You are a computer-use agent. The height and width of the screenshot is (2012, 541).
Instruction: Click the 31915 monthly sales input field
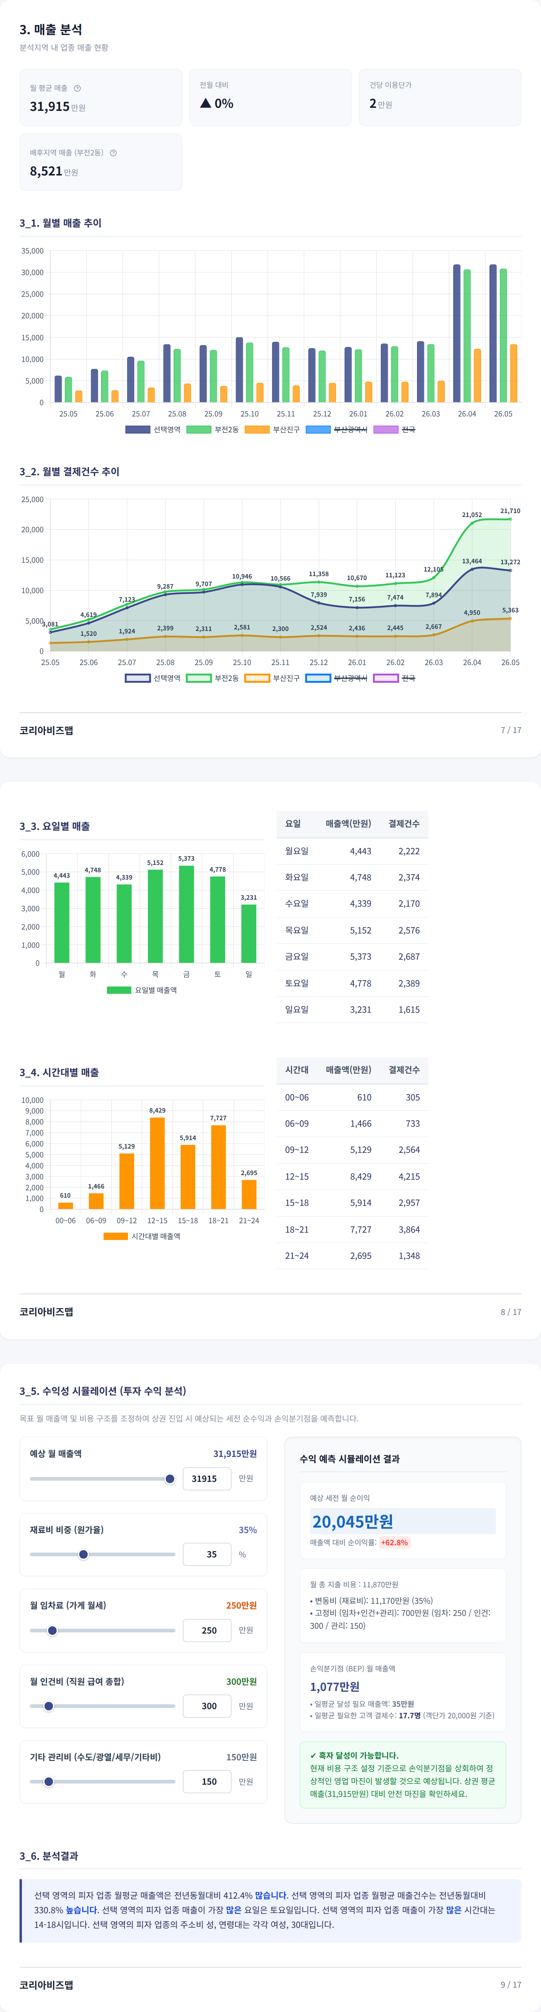[207, 1479]
